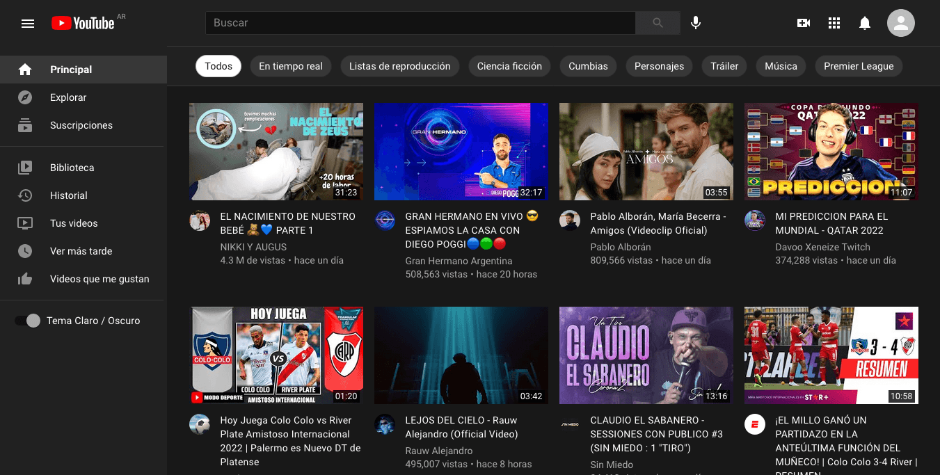Open title Pablo Alborán, María Becerra - Amigos
The height and width of the screenshot is (475, 940).
(x=658, y=223)
